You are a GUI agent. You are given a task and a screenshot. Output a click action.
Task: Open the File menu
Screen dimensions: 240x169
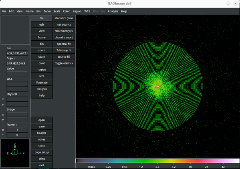(4, 11)
